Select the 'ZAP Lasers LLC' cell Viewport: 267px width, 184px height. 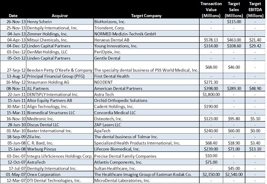pos(146,125)
